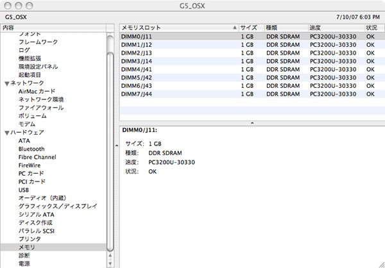Click the date 7/10/07 6:03 PM
This screenshot has height=268, width=385.
coord(358,17)
